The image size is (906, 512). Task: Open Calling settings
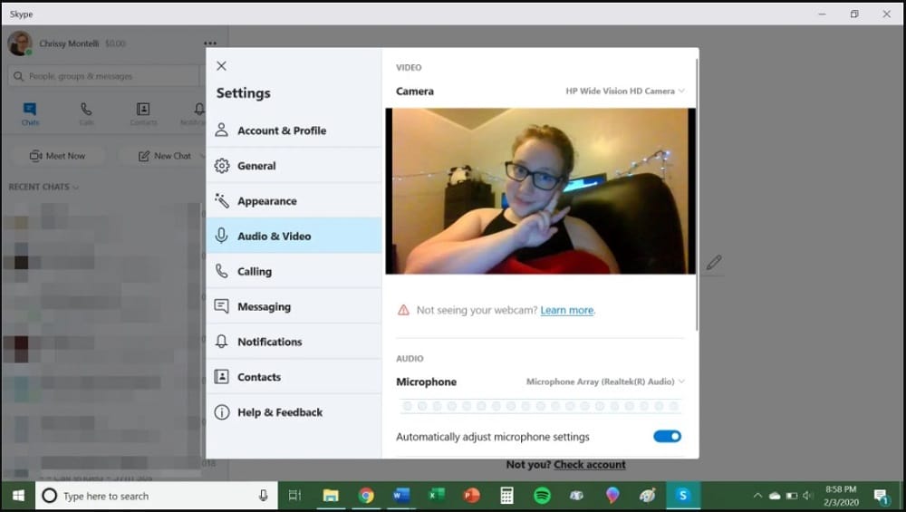tap(294, 271)
